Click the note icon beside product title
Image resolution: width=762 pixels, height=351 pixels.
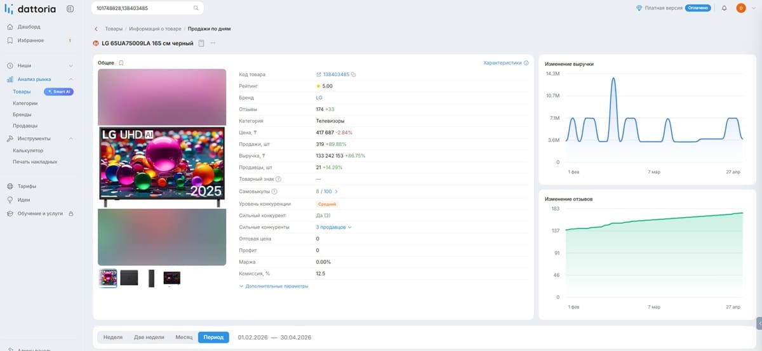point(201,43)
